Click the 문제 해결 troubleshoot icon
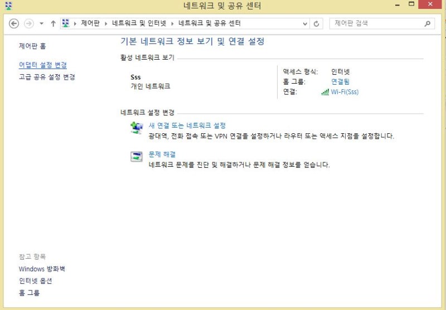The width and height of the screenshot is (446, 310). [x=137, y=157]
